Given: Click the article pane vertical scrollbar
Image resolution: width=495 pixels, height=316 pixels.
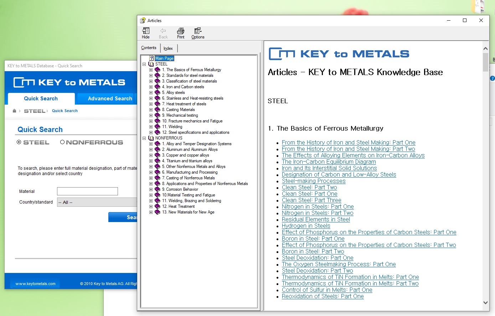Looking at the screenshot, I should [485, 178].
